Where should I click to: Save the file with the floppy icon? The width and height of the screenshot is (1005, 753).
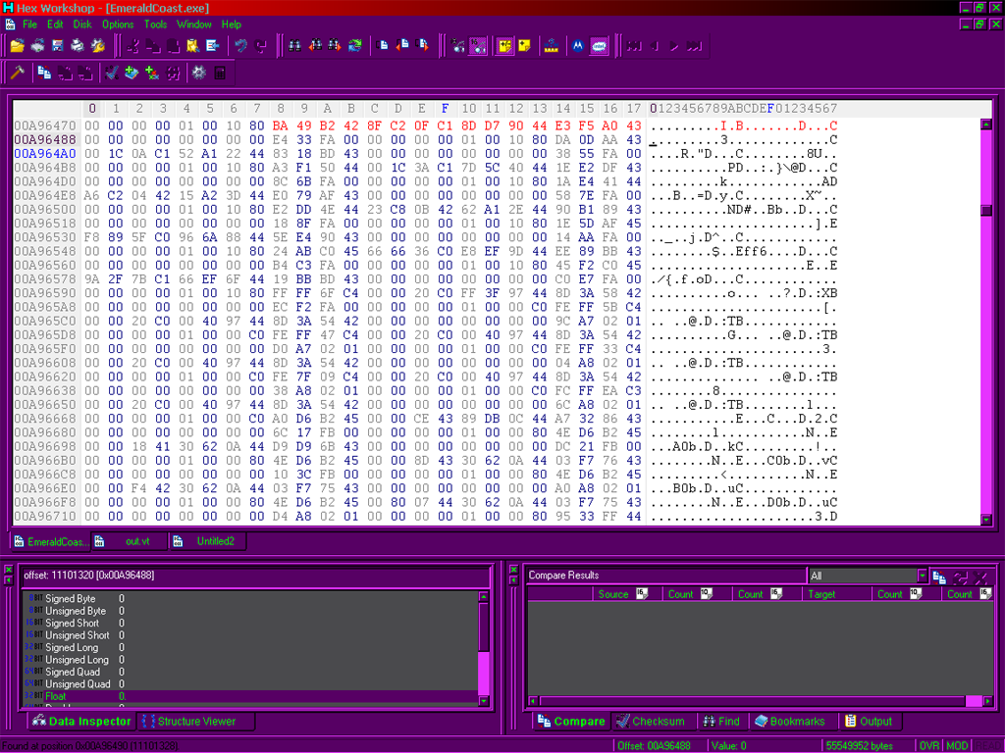(57, 45)
